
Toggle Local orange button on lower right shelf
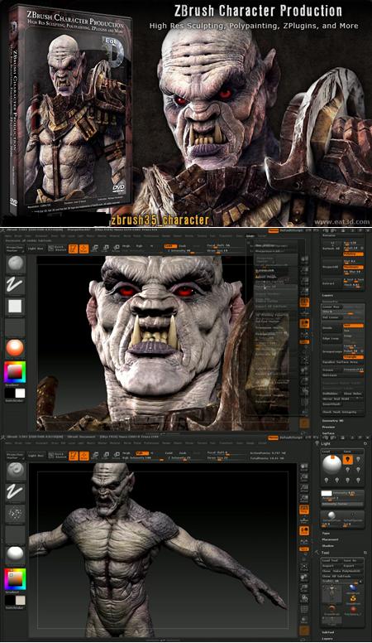coord(304,530)
